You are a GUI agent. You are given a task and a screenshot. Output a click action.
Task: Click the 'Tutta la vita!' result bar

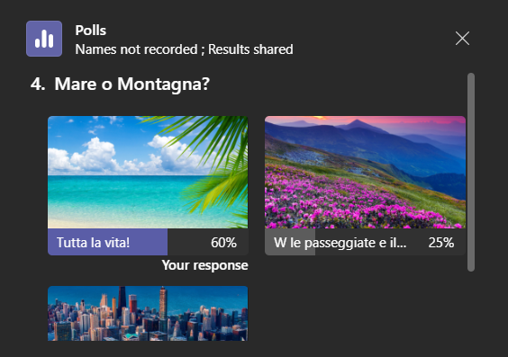pos(148,242)
